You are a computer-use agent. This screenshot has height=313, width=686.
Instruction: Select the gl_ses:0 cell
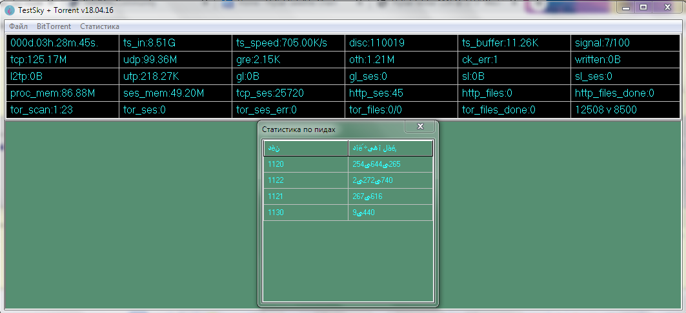(401, 77)
